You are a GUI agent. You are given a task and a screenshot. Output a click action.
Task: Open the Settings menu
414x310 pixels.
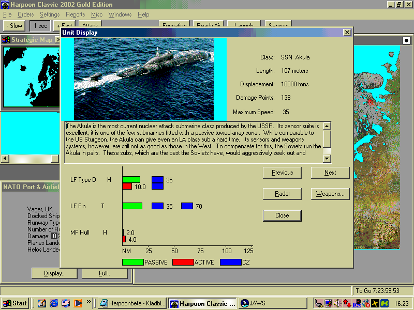(50, 14)
